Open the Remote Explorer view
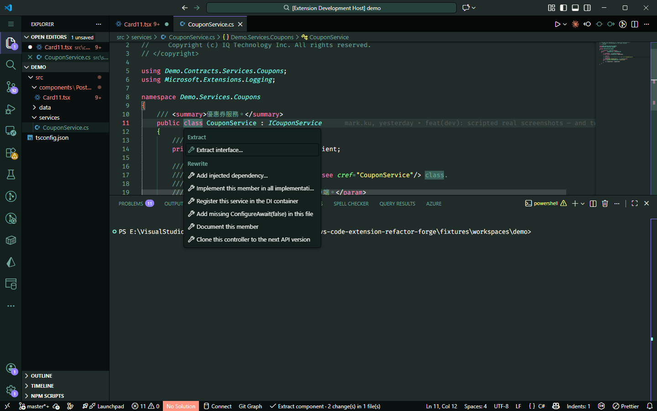 (11, 131)
